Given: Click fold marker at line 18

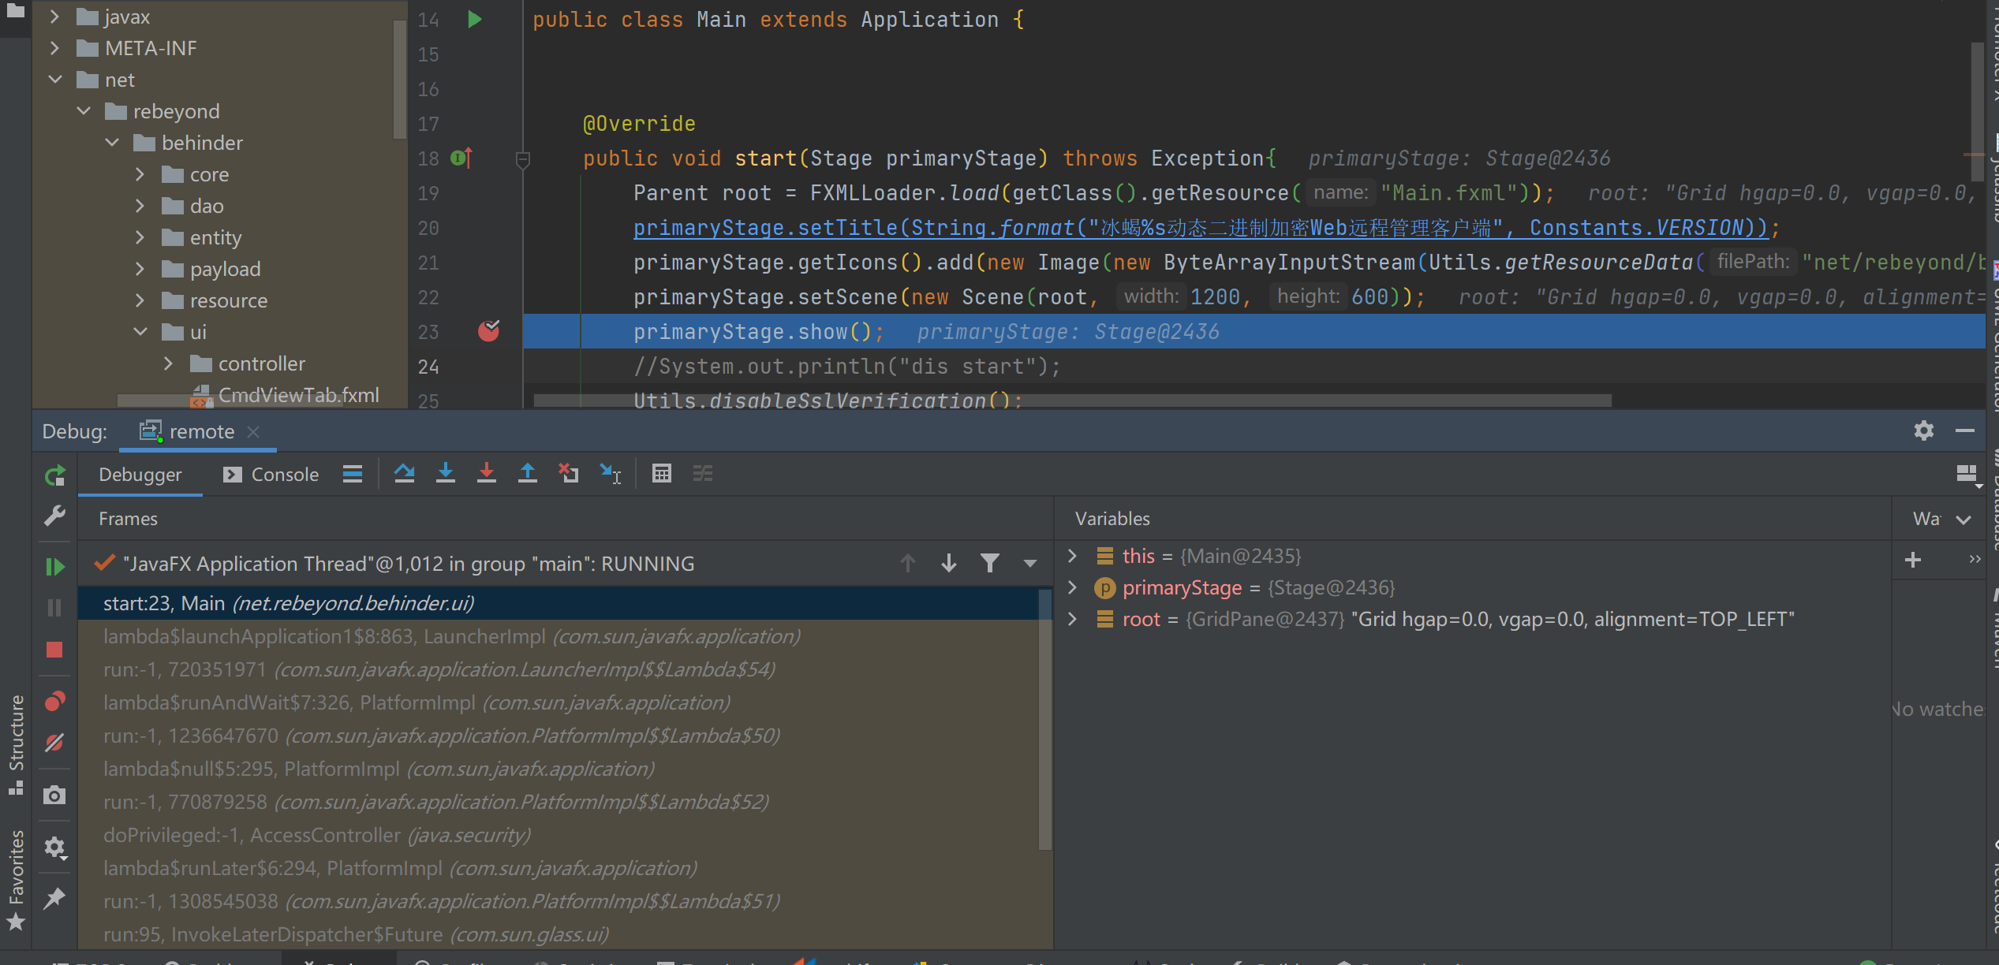Looking at the screenshot, I should [522, 160].
